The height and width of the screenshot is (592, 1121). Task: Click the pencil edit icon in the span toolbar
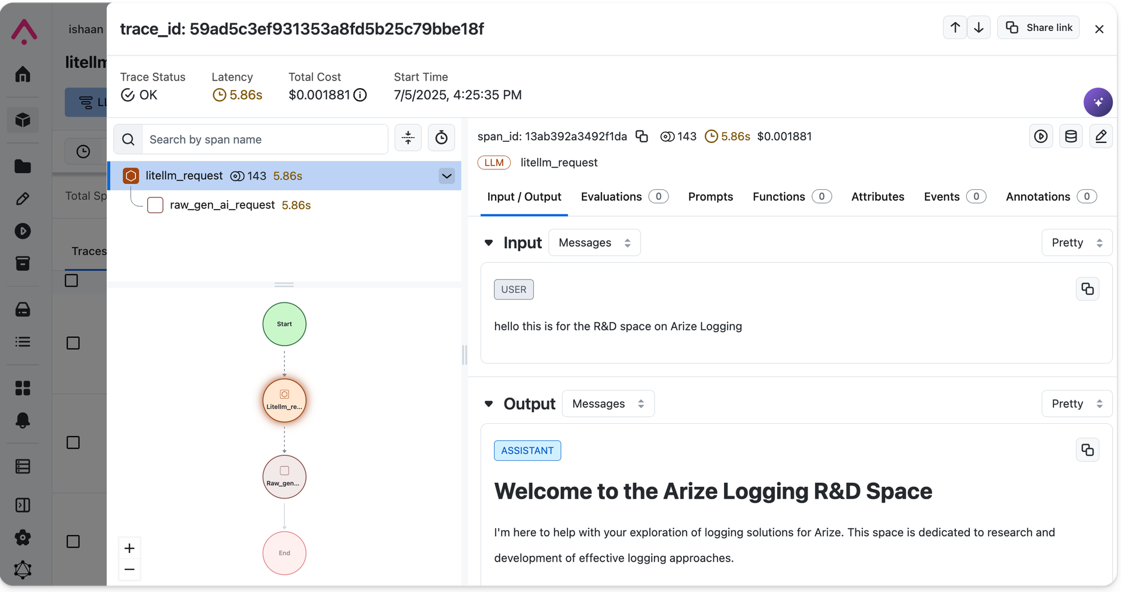pos(1102,136)
